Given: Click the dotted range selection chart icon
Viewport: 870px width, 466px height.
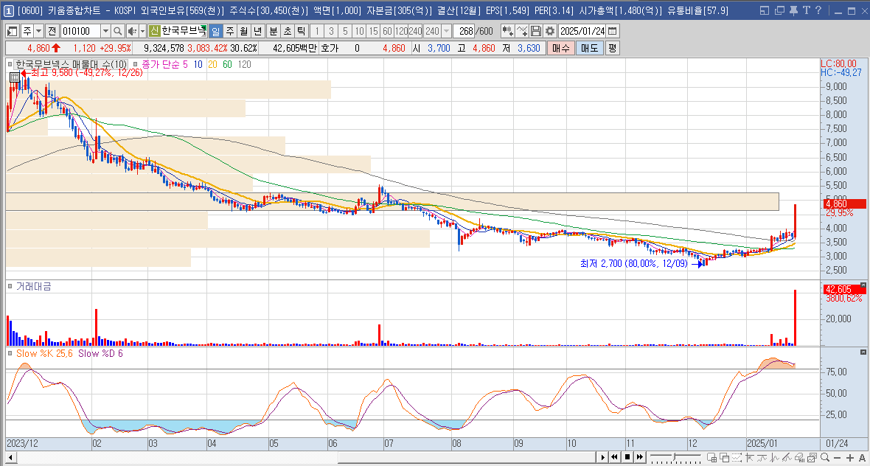Looking at the screenshot, I should [737, 457].
